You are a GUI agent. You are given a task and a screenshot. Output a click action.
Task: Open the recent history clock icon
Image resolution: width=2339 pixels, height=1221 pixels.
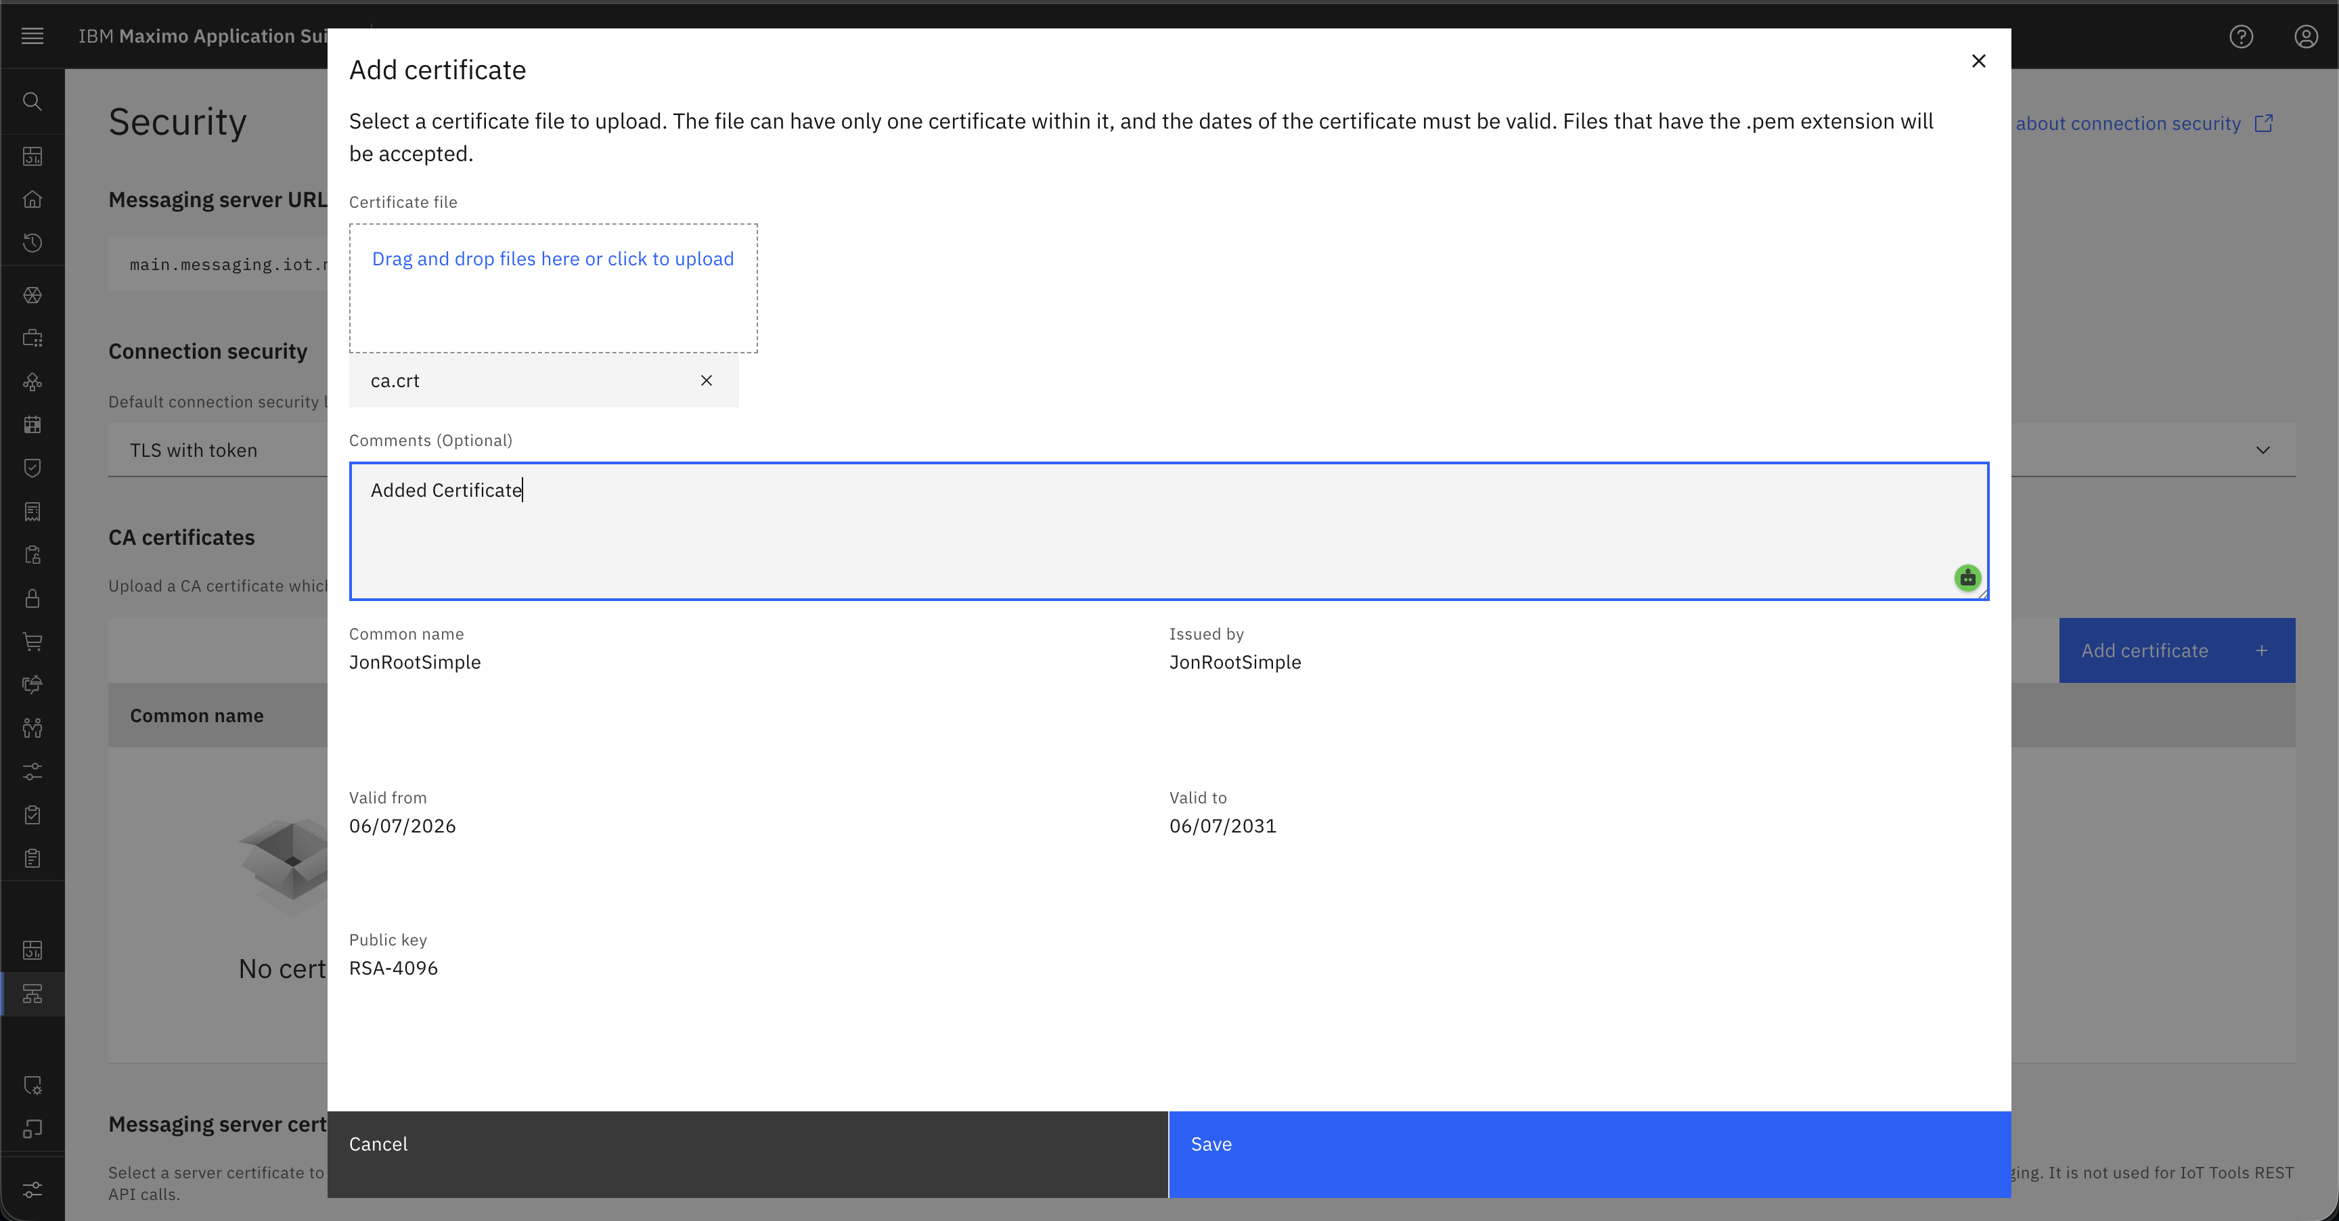coord(32,242)
